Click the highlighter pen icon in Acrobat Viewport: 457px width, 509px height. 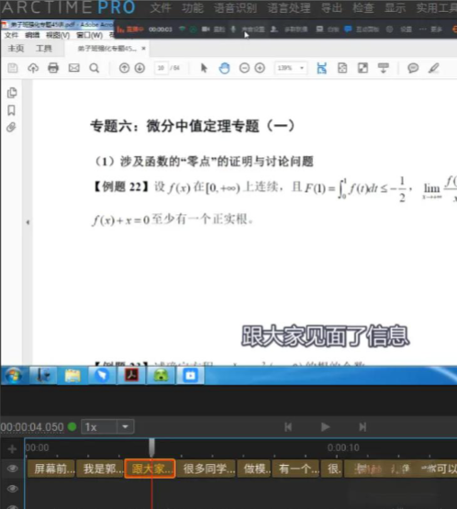point(434,68)
